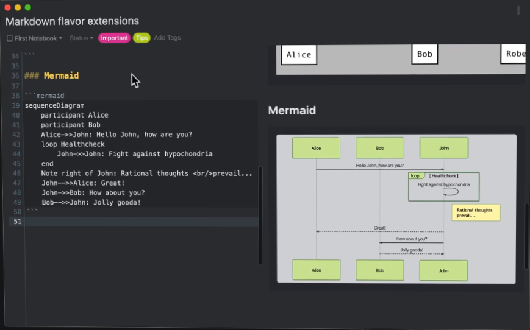
Task: Click 'John->>Bob: How about you?' line
Action: coord(93,193)
